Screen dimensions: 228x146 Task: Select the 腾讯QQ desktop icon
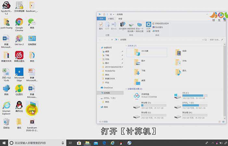point(19,107)
